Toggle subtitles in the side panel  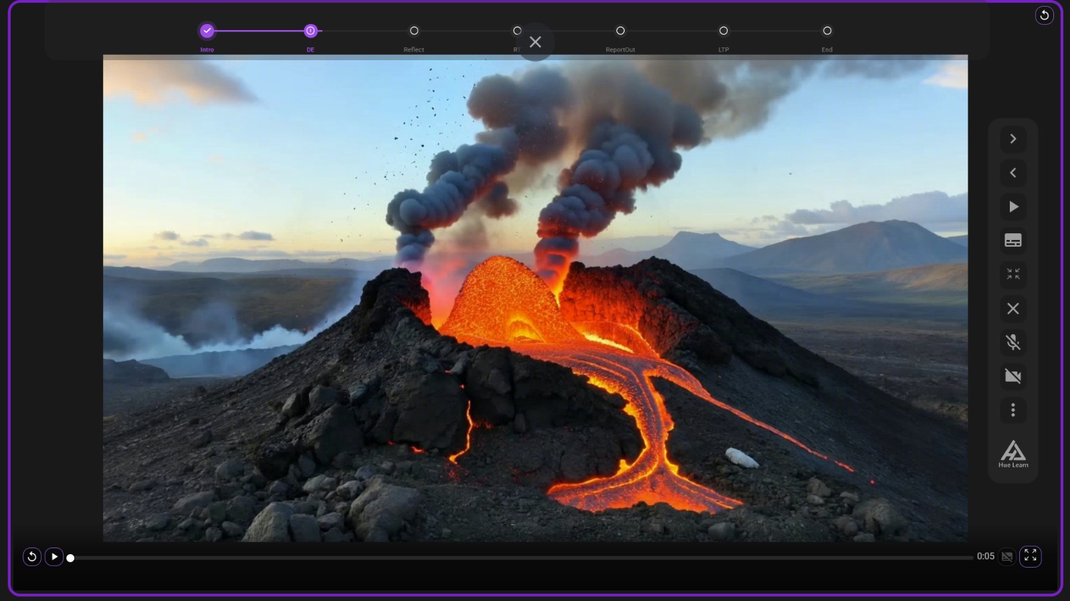(x=1013, y=241)
